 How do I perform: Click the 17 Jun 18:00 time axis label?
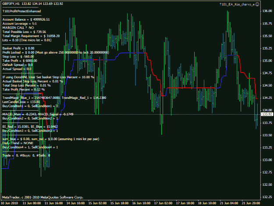click(x=185, y=203)
